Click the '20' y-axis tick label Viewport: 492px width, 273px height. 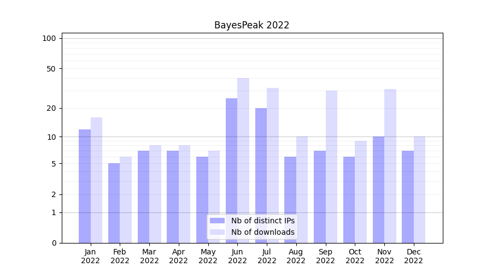[51, 108]
